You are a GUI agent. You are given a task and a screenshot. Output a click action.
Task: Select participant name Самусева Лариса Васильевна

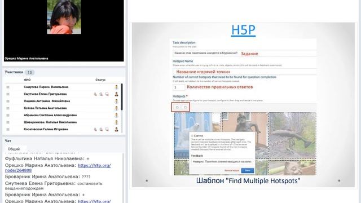[46, 87]
